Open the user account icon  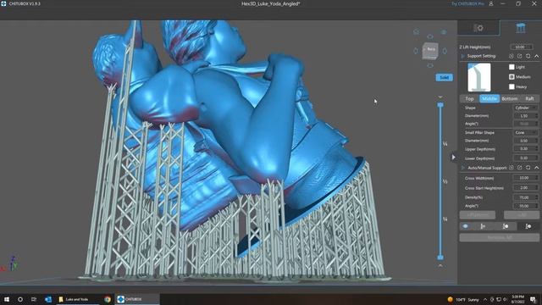pyautogui.click(x=491, y=3)
